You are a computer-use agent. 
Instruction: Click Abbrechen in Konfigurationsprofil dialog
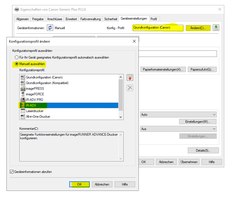tap(102, 184)
